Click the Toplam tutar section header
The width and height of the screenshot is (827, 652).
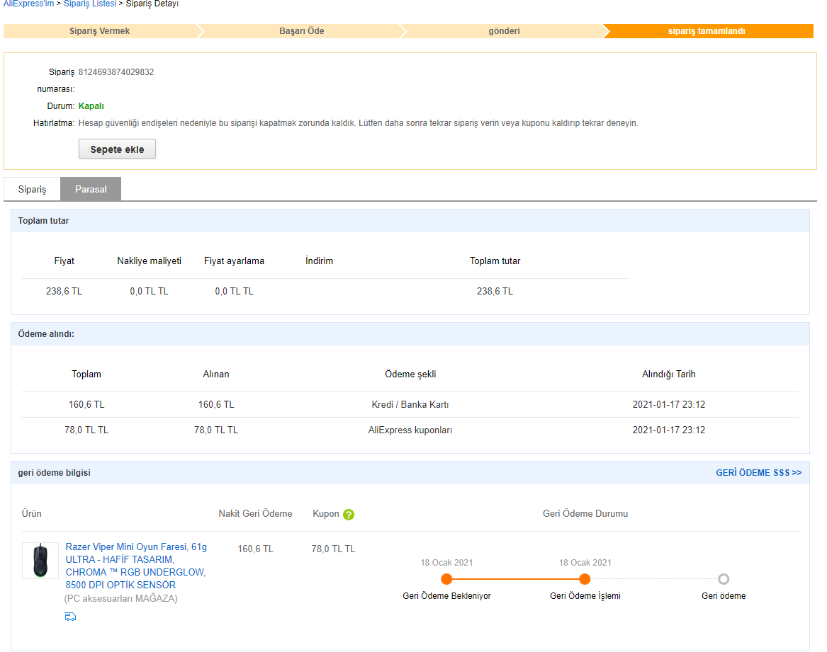coord(410,221)
